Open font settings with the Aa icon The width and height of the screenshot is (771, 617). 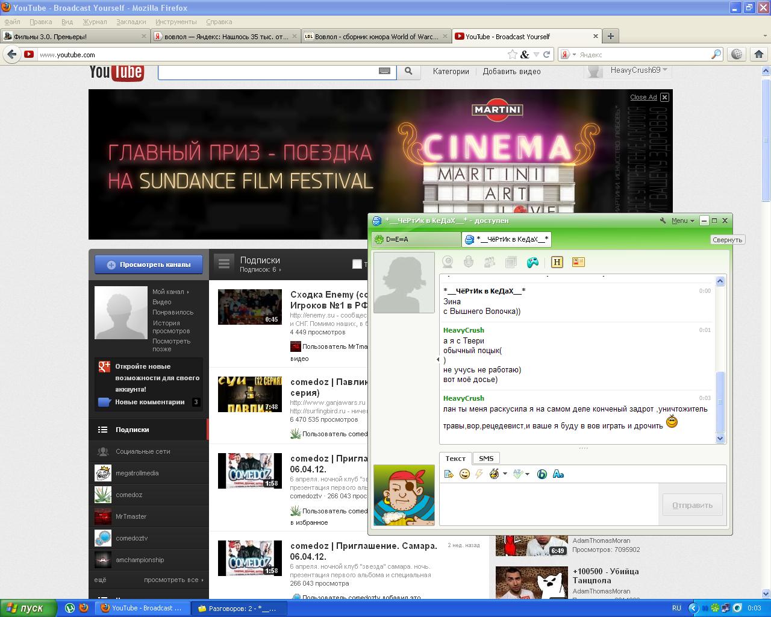(x=558, y=474)
